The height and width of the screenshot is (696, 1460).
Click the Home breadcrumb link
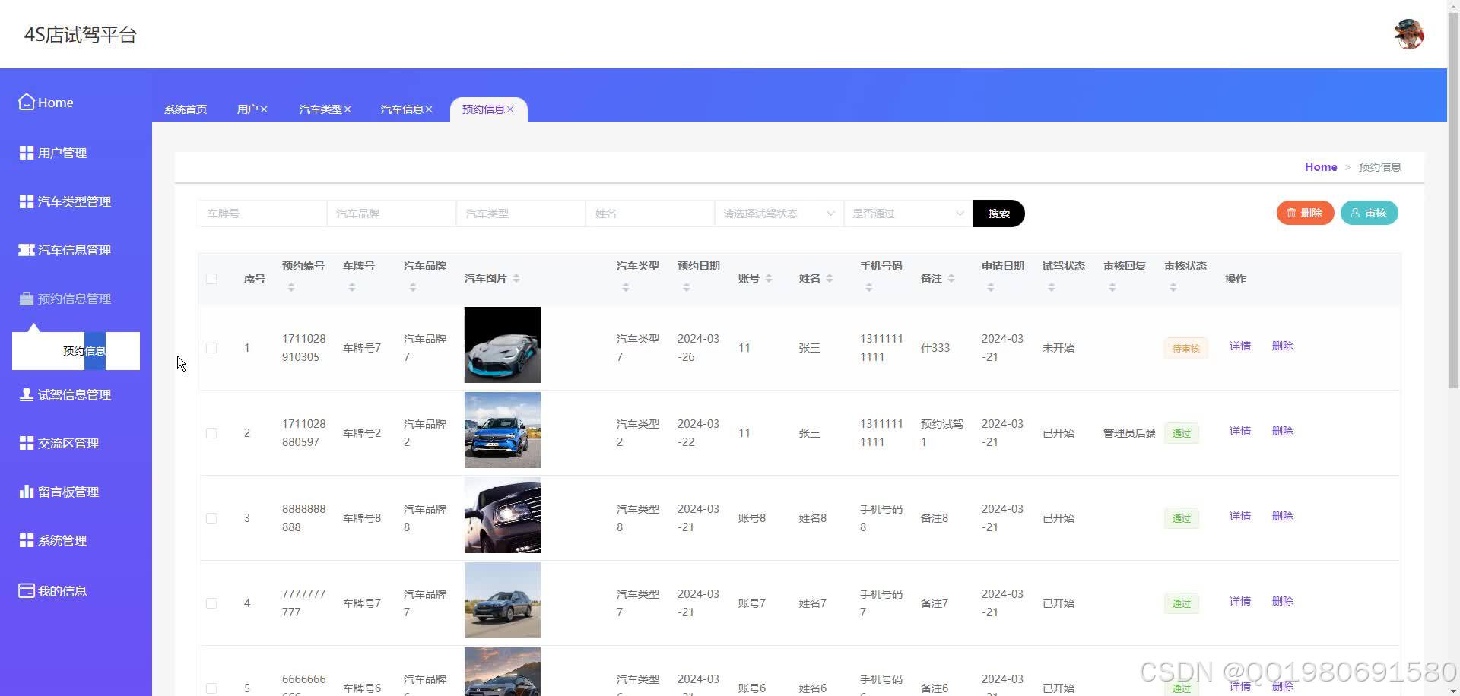(1321, 167)
